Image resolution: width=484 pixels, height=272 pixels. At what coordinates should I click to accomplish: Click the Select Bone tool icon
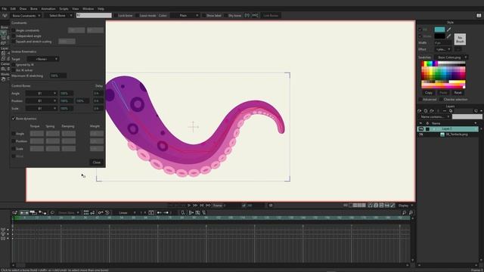[3, 32]
